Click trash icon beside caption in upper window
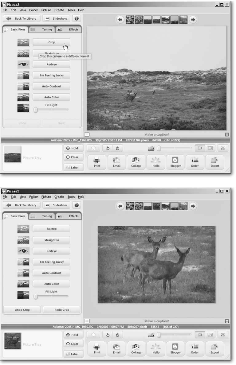The image size is (236, 365). click(x=227, y=134)
